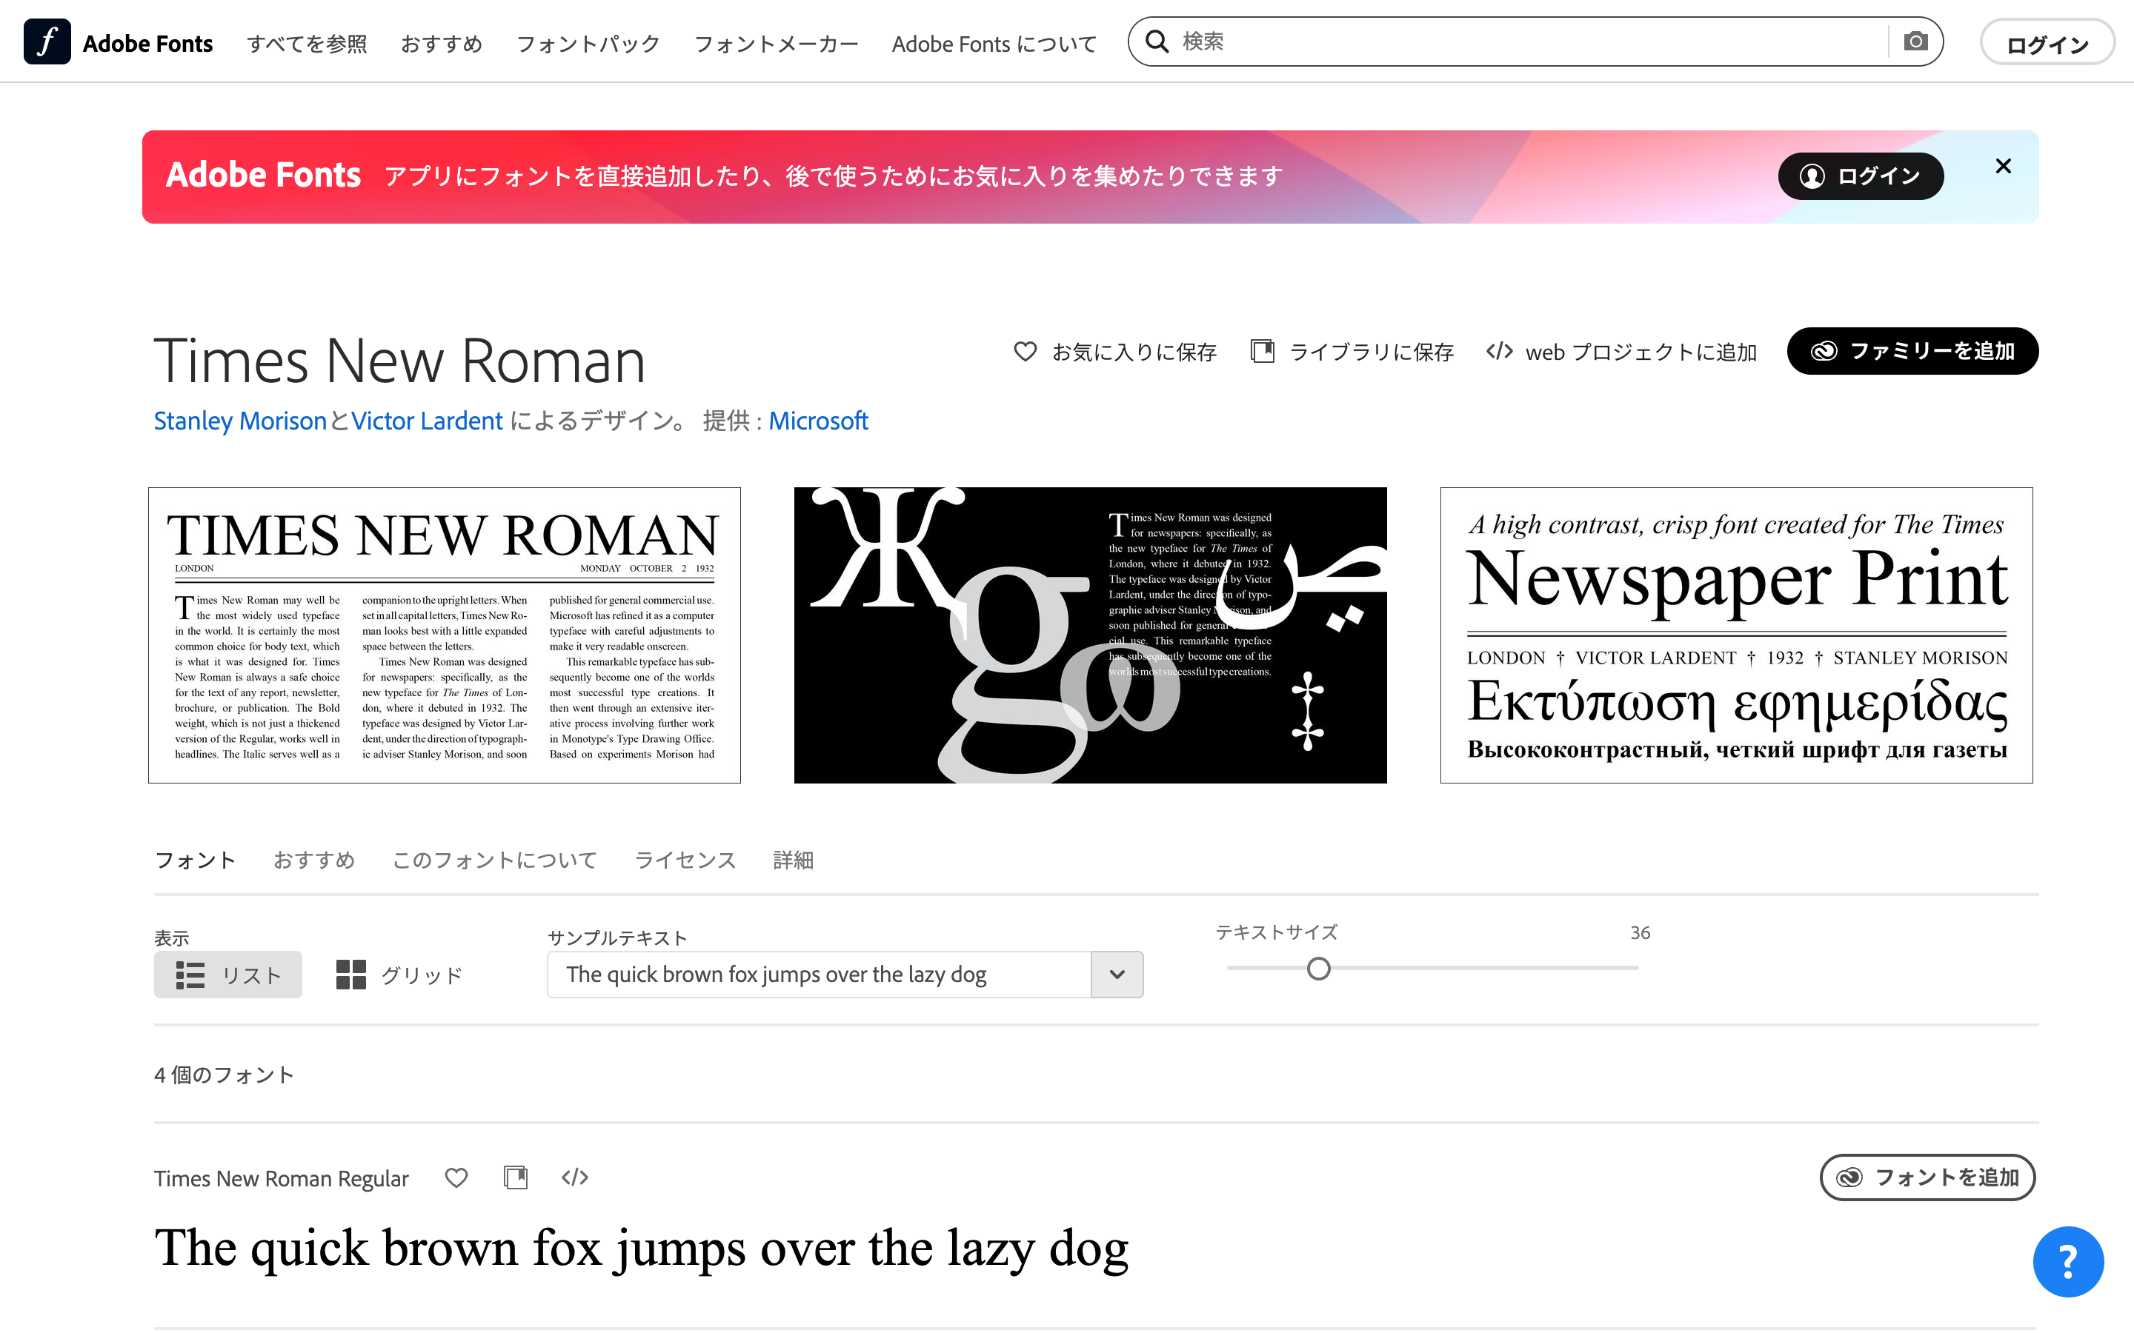Click the text size value 36
This screenshot has width=2134, height=1333.
(x=1641, y=933)
